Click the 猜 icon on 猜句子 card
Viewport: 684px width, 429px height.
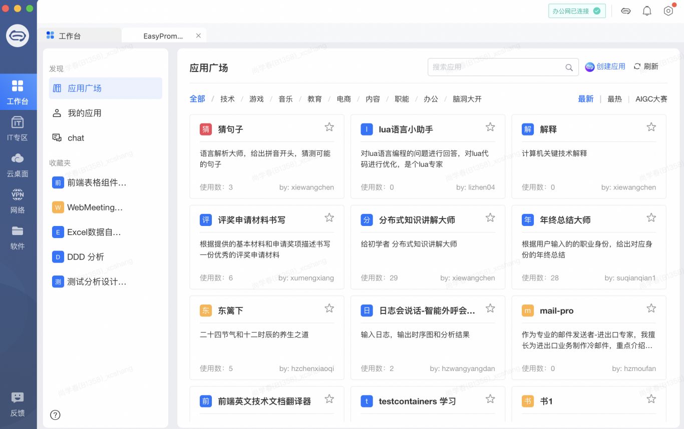click(x=206, y=129)
